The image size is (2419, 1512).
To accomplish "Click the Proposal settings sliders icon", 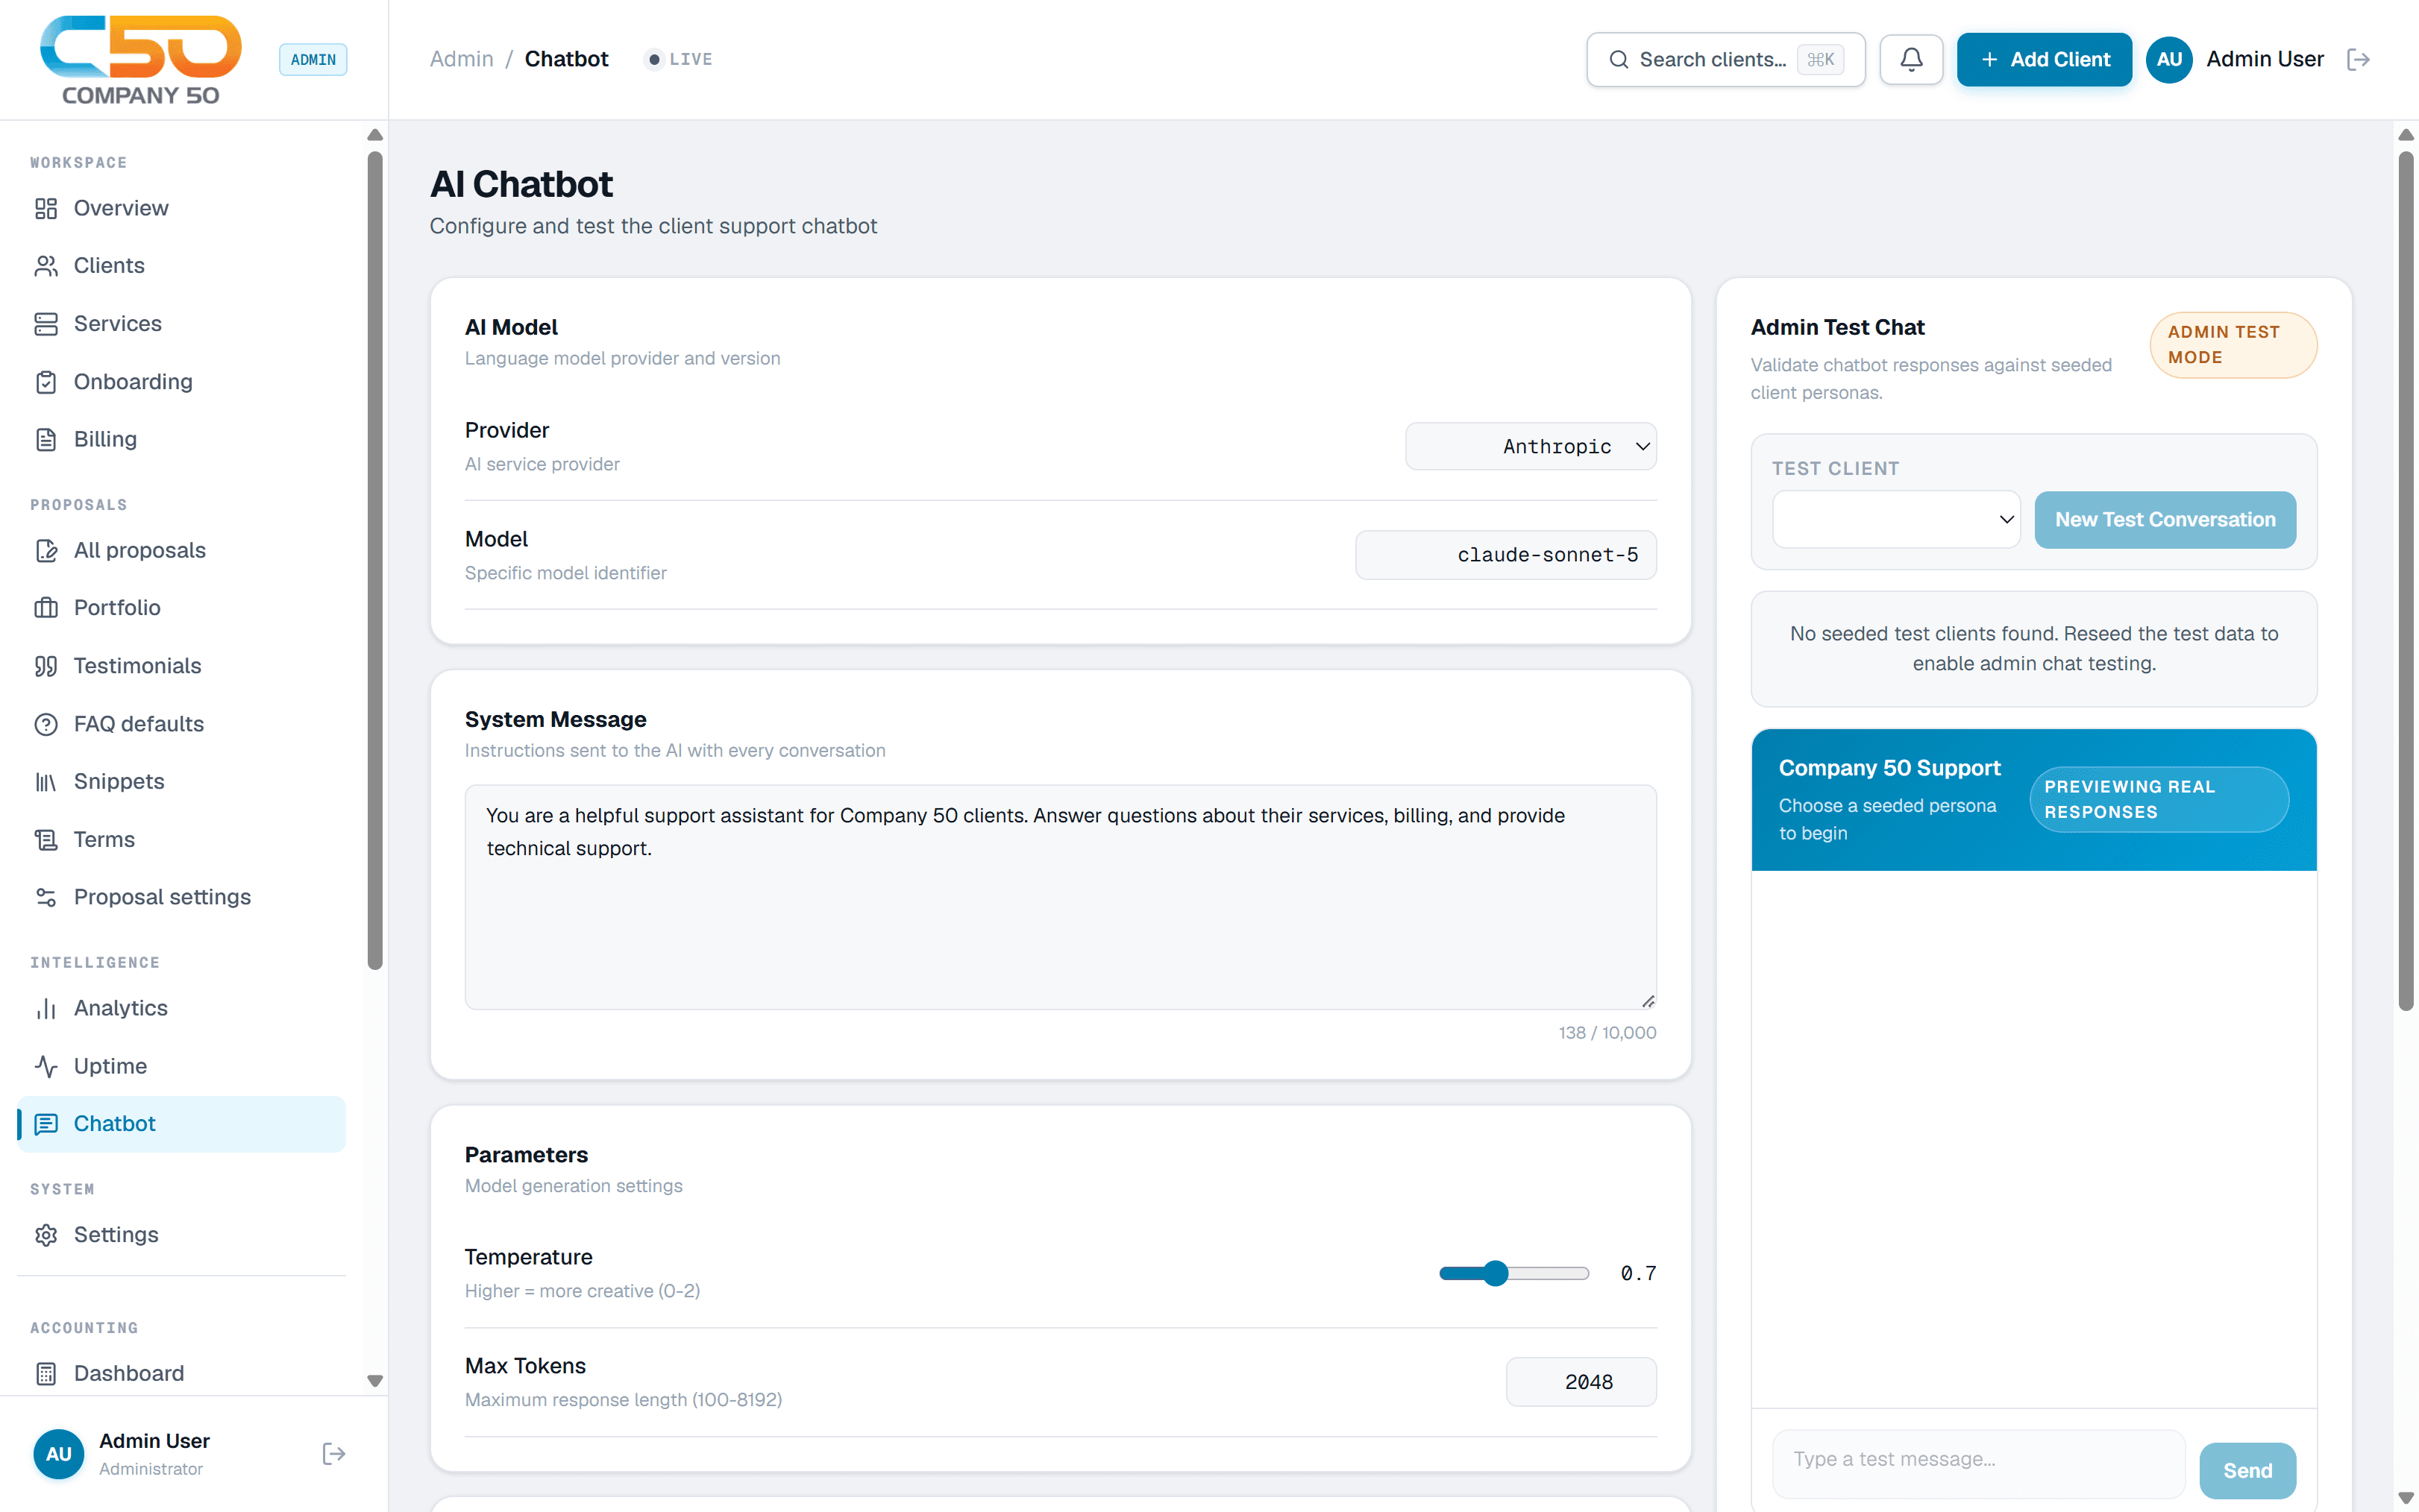I will click(x=46, y=897).
